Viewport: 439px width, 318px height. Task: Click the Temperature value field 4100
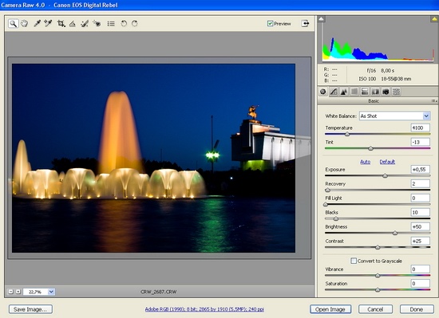[x=420, y=128]
